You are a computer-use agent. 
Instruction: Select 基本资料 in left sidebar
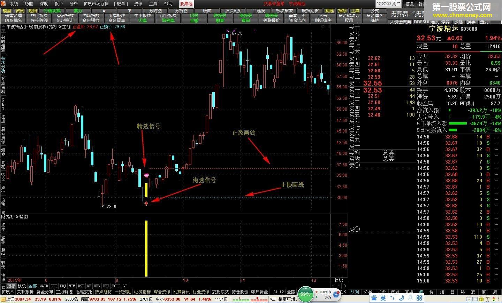click(x=3, y=85)
